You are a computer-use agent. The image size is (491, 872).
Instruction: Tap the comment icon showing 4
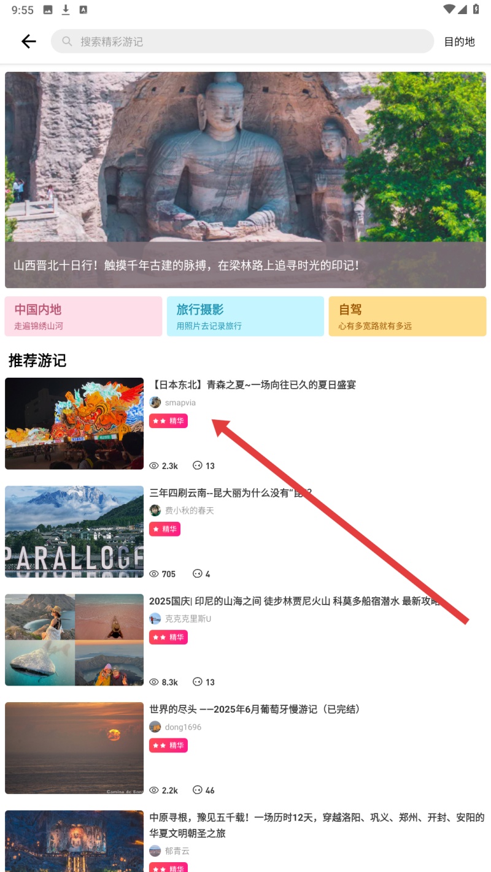coord(197,574)
